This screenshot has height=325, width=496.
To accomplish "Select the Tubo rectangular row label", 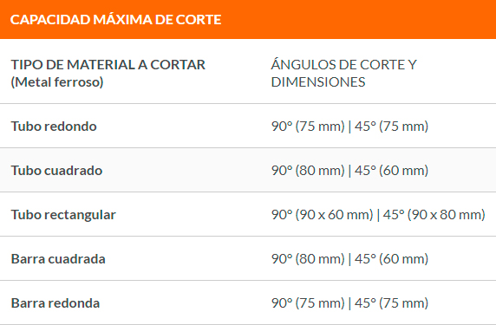I will point(63,215).
